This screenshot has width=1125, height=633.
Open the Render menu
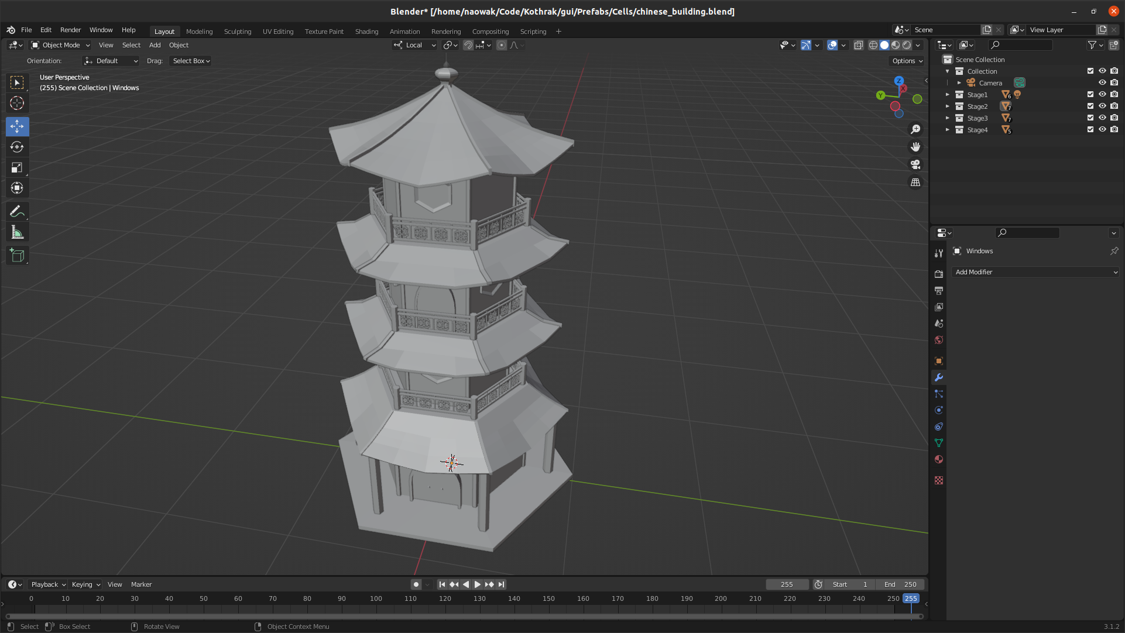click(70, 30)
